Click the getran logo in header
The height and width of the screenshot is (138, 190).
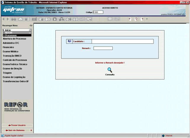coord(14,10)
